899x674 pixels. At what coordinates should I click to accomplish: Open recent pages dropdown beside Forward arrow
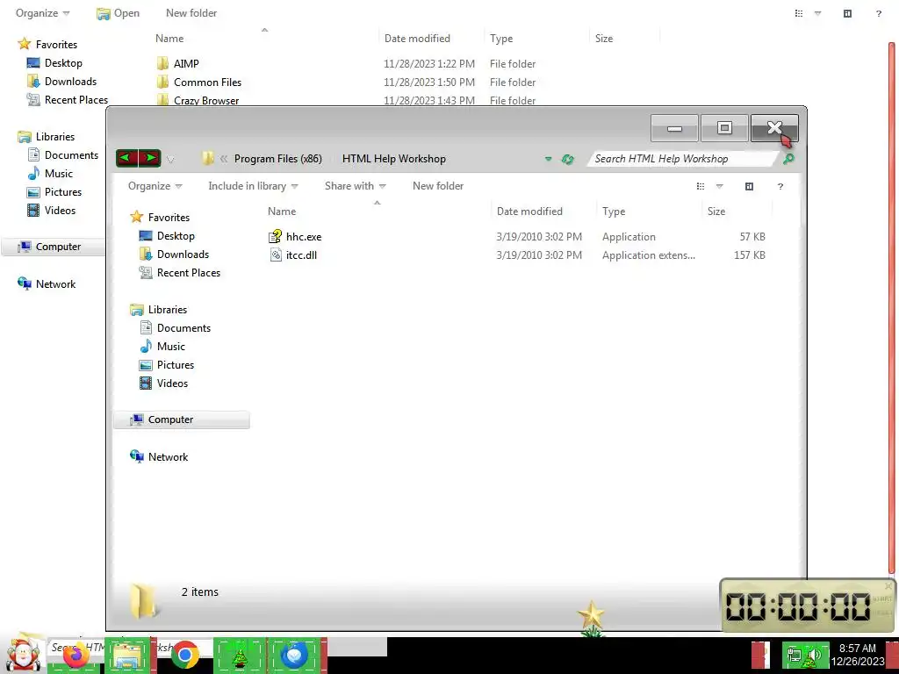point(170,160)
